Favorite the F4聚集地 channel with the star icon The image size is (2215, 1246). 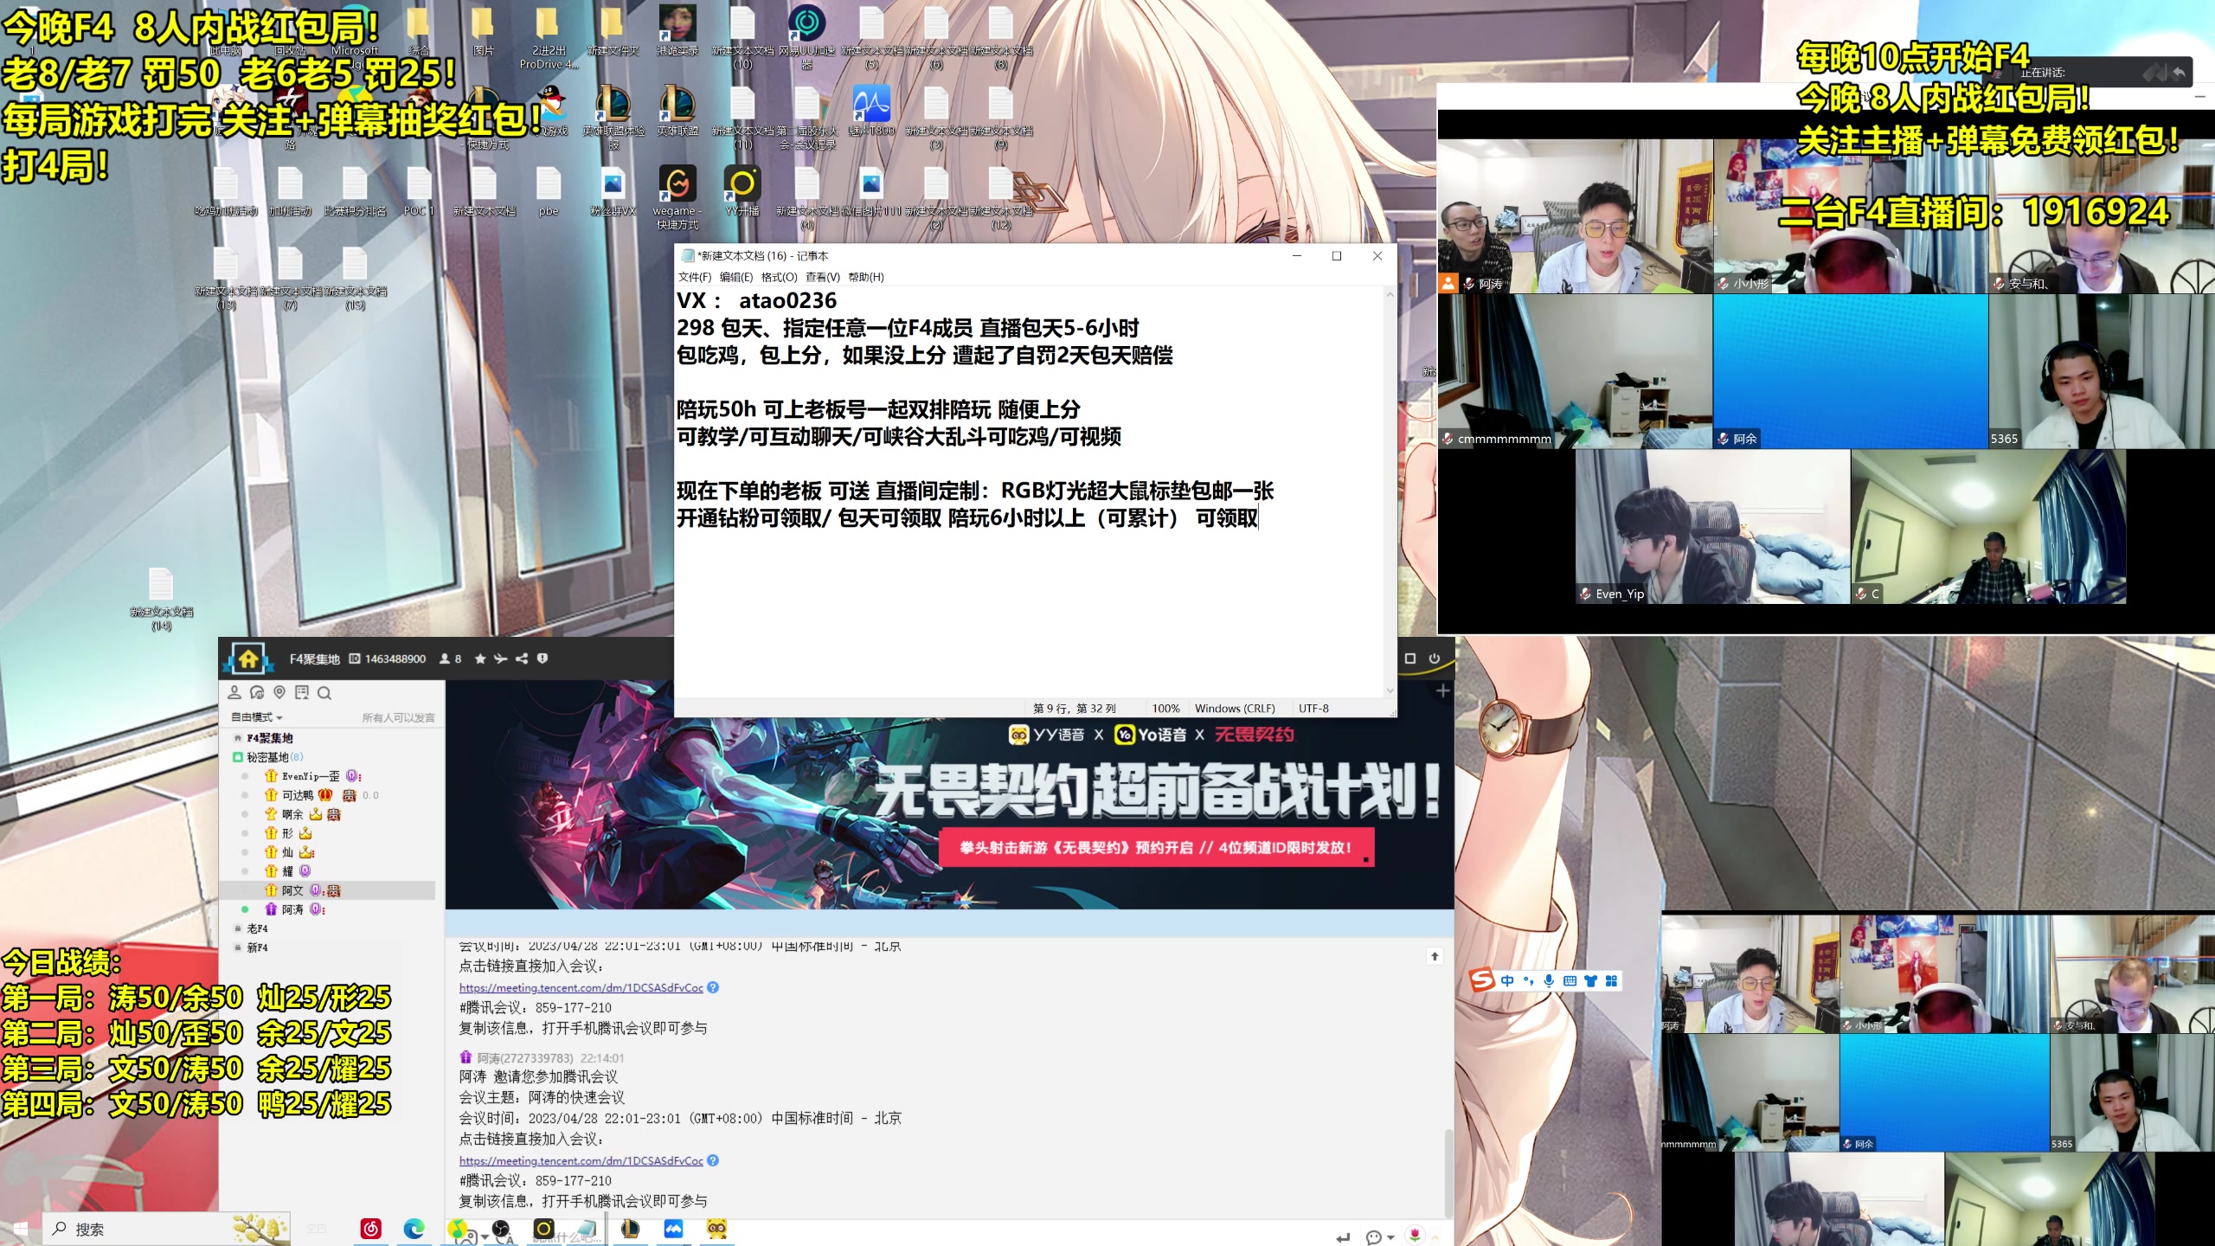[480, 658]
